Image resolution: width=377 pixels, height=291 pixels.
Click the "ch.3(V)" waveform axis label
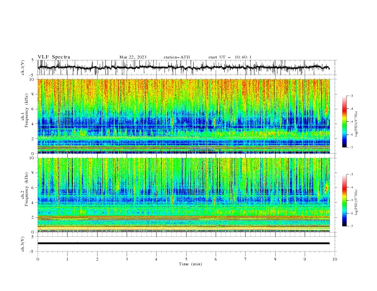pyautogui.click(x=23, y=244)
